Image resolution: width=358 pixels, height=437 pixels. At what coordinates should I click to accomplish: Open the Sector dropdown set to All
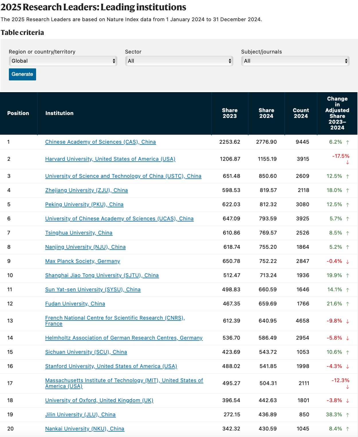179,61
